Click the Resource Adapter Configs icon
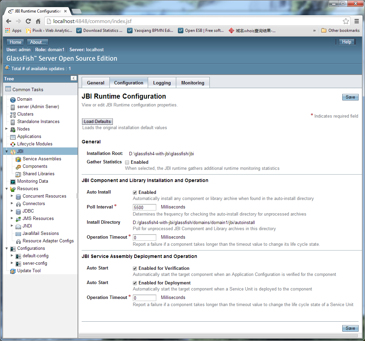 click(18, 241)
